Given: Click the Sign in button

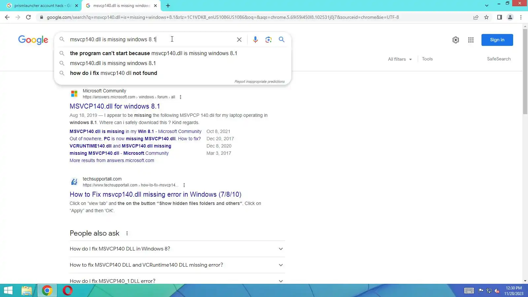Looking at the screenshot, I should 497,40.
